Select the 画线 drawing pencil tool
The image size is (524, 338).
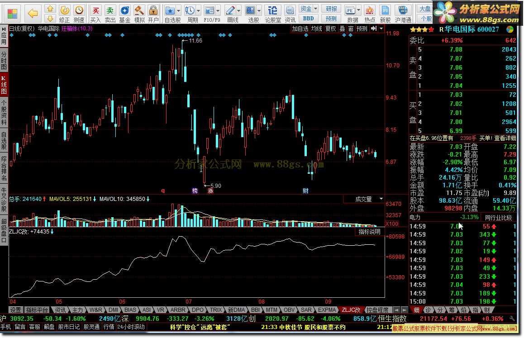click(230, 11)
